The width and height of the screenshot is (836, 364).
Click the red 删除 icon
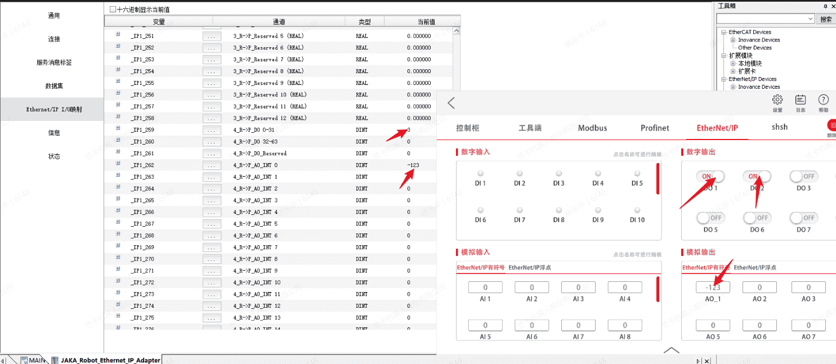(x=831, y=127)
